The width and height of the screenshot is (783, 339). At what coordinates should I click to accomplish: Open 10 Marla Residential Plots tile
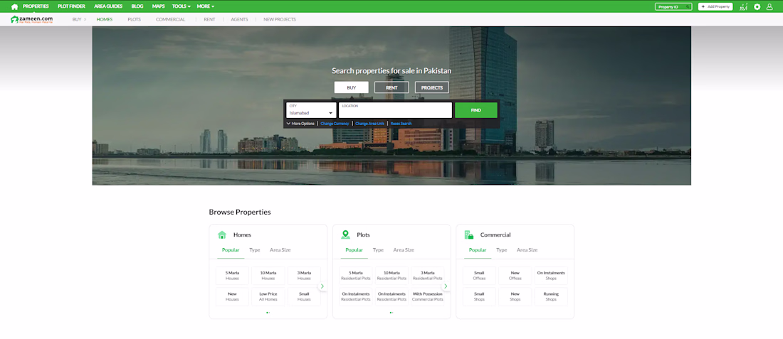point(391,276)
